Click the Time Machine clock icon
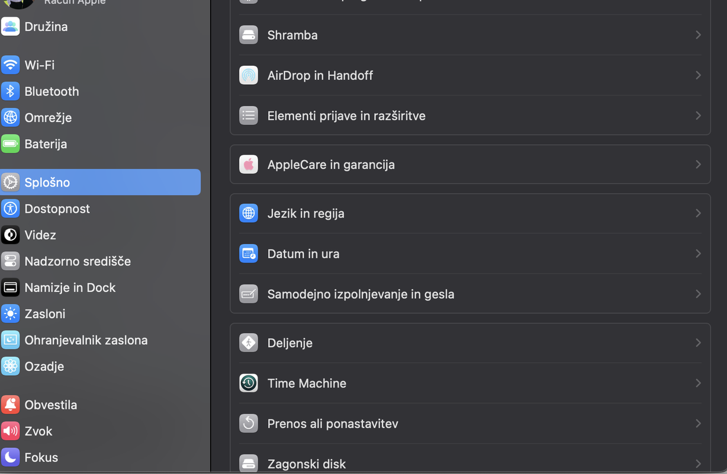The height and width of the screenshot is (474, 727). pos(249,383)
